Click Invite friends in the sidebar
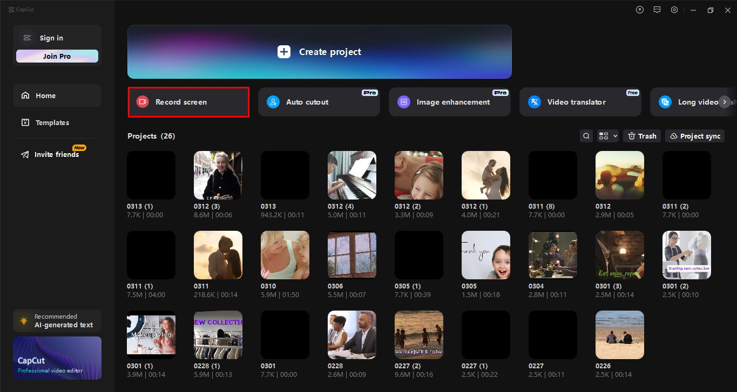Viewport: 737px width, 392px height. coord(56,154)
